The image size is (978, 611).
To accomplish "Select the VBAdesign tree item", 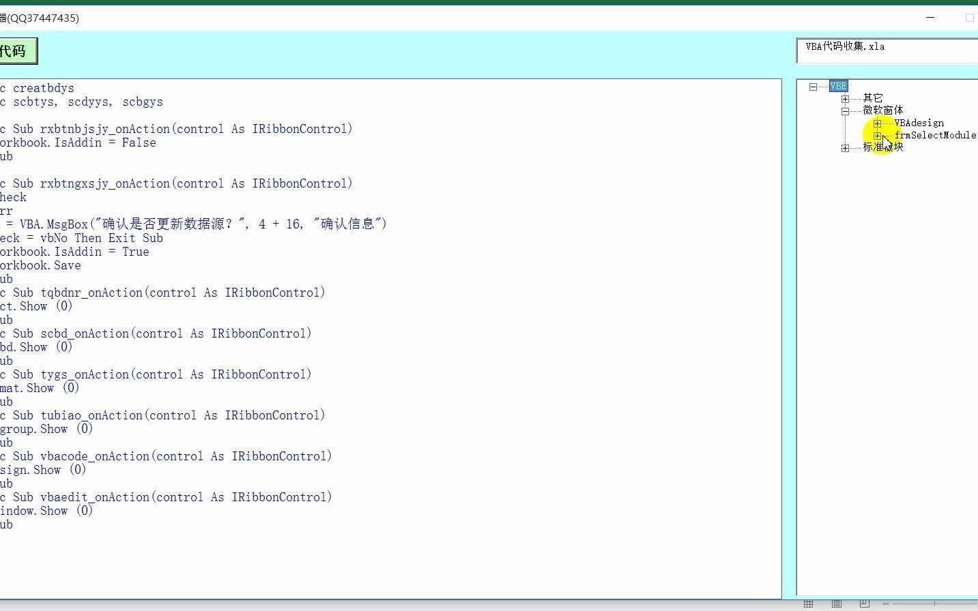I will click(919, 123).
